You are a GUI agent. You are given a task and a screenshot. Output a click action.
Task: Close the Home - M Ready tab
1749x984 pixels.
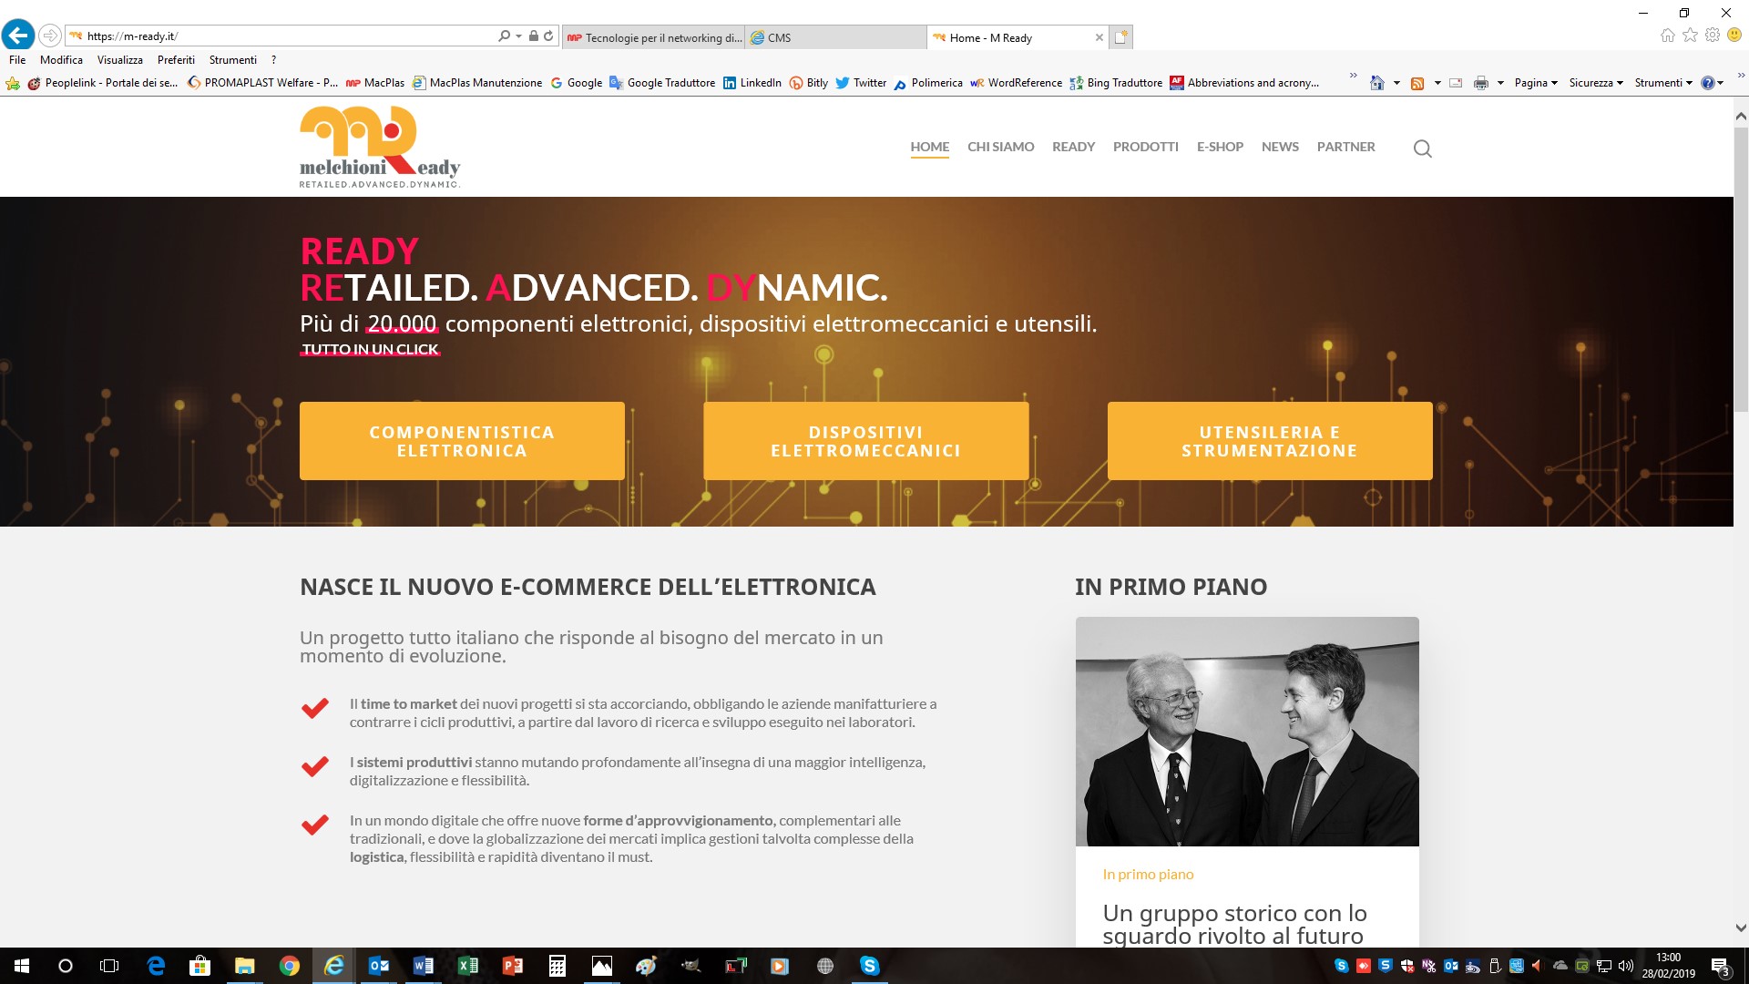click(x=1099, y=37)
